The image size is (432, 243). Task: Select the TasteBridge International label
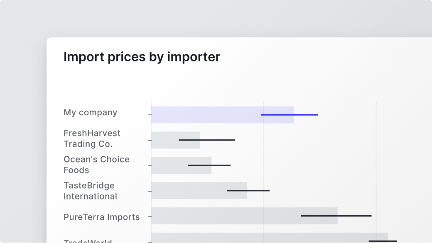point(90,191)
